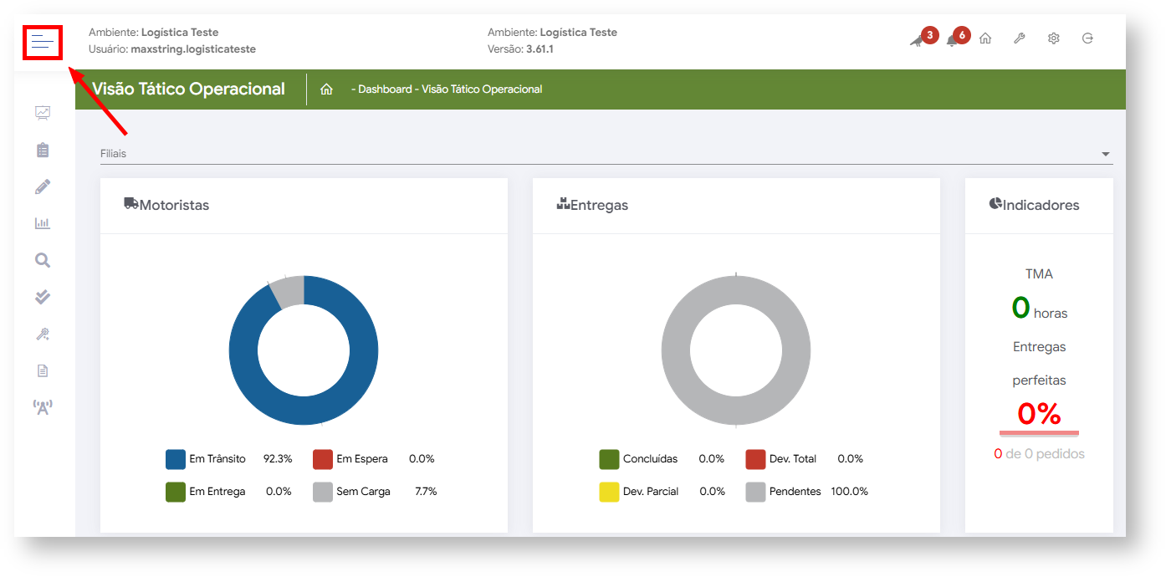
Task: Click the wrench tools icon in header
Action: pyautogui.click(x=1020, y=38)
